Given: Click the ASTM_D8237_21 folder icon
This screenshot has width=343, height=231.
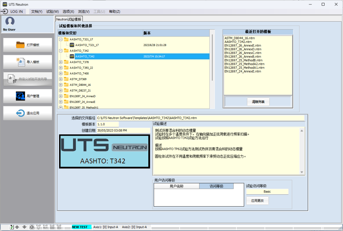Looking at the screenshot, I should click(x=66, y=91).
